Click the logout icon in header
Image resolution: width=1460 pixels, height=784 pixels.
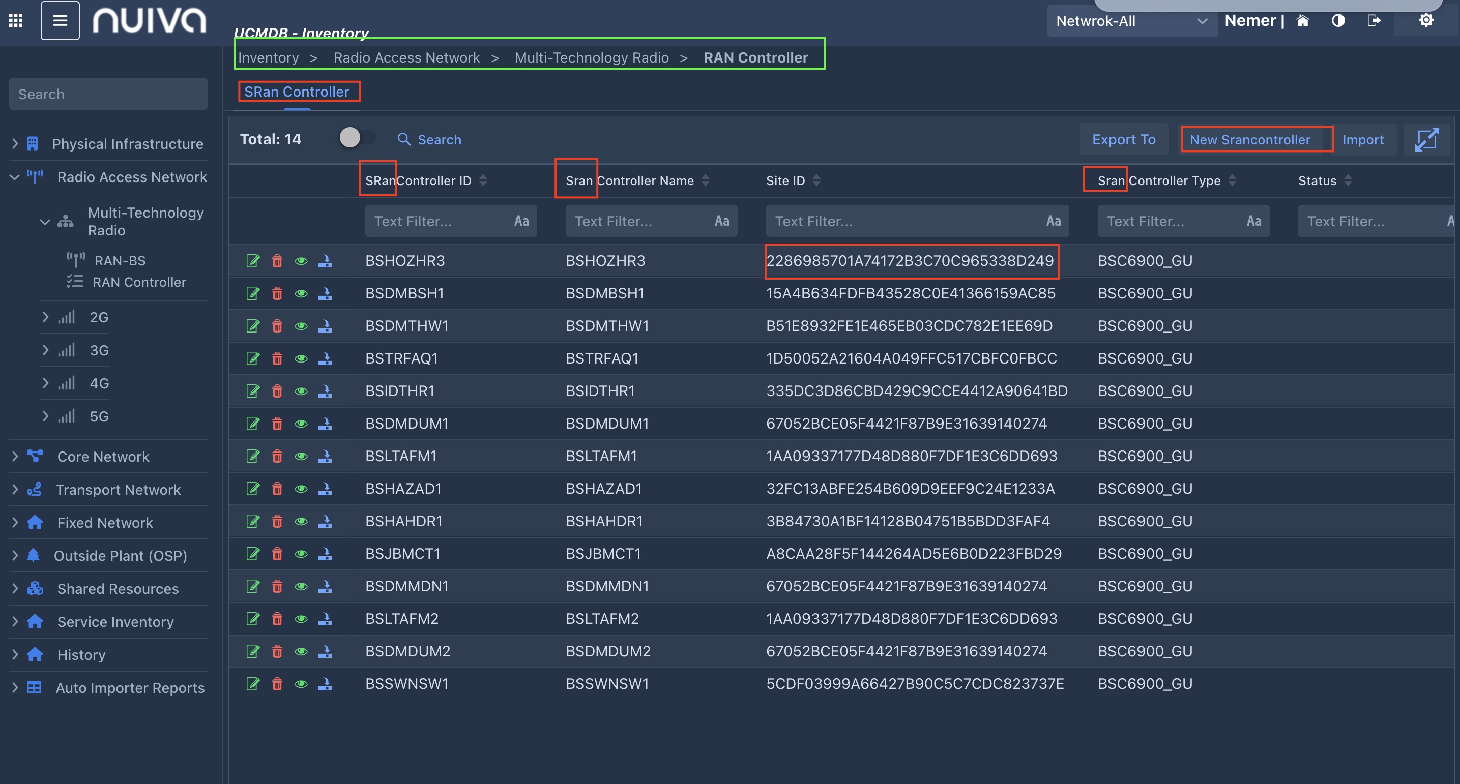(x=1374, y=21)
